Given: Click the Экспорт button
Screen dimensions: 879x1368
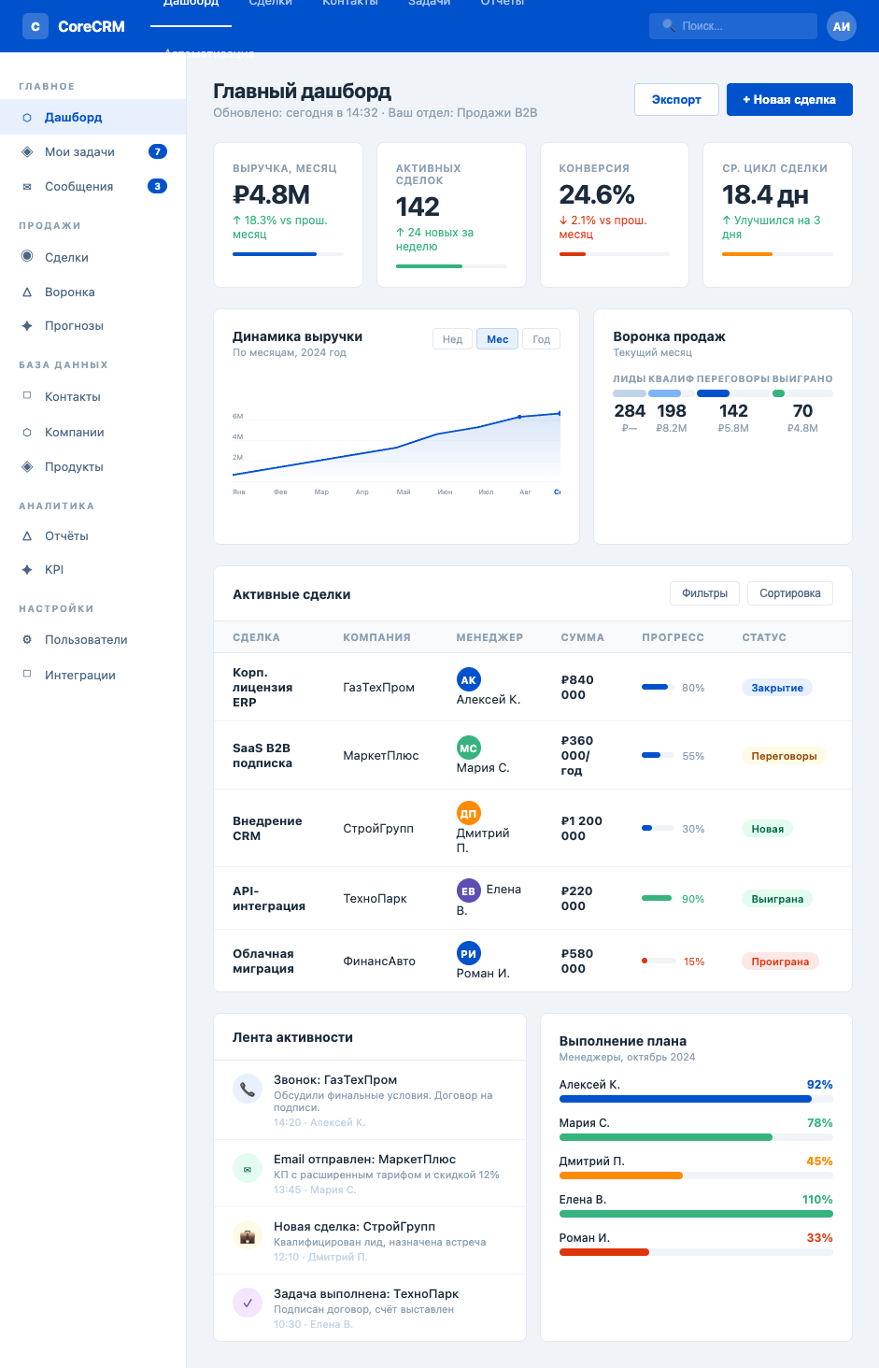Looking at the screenshot, I should 676,100.
